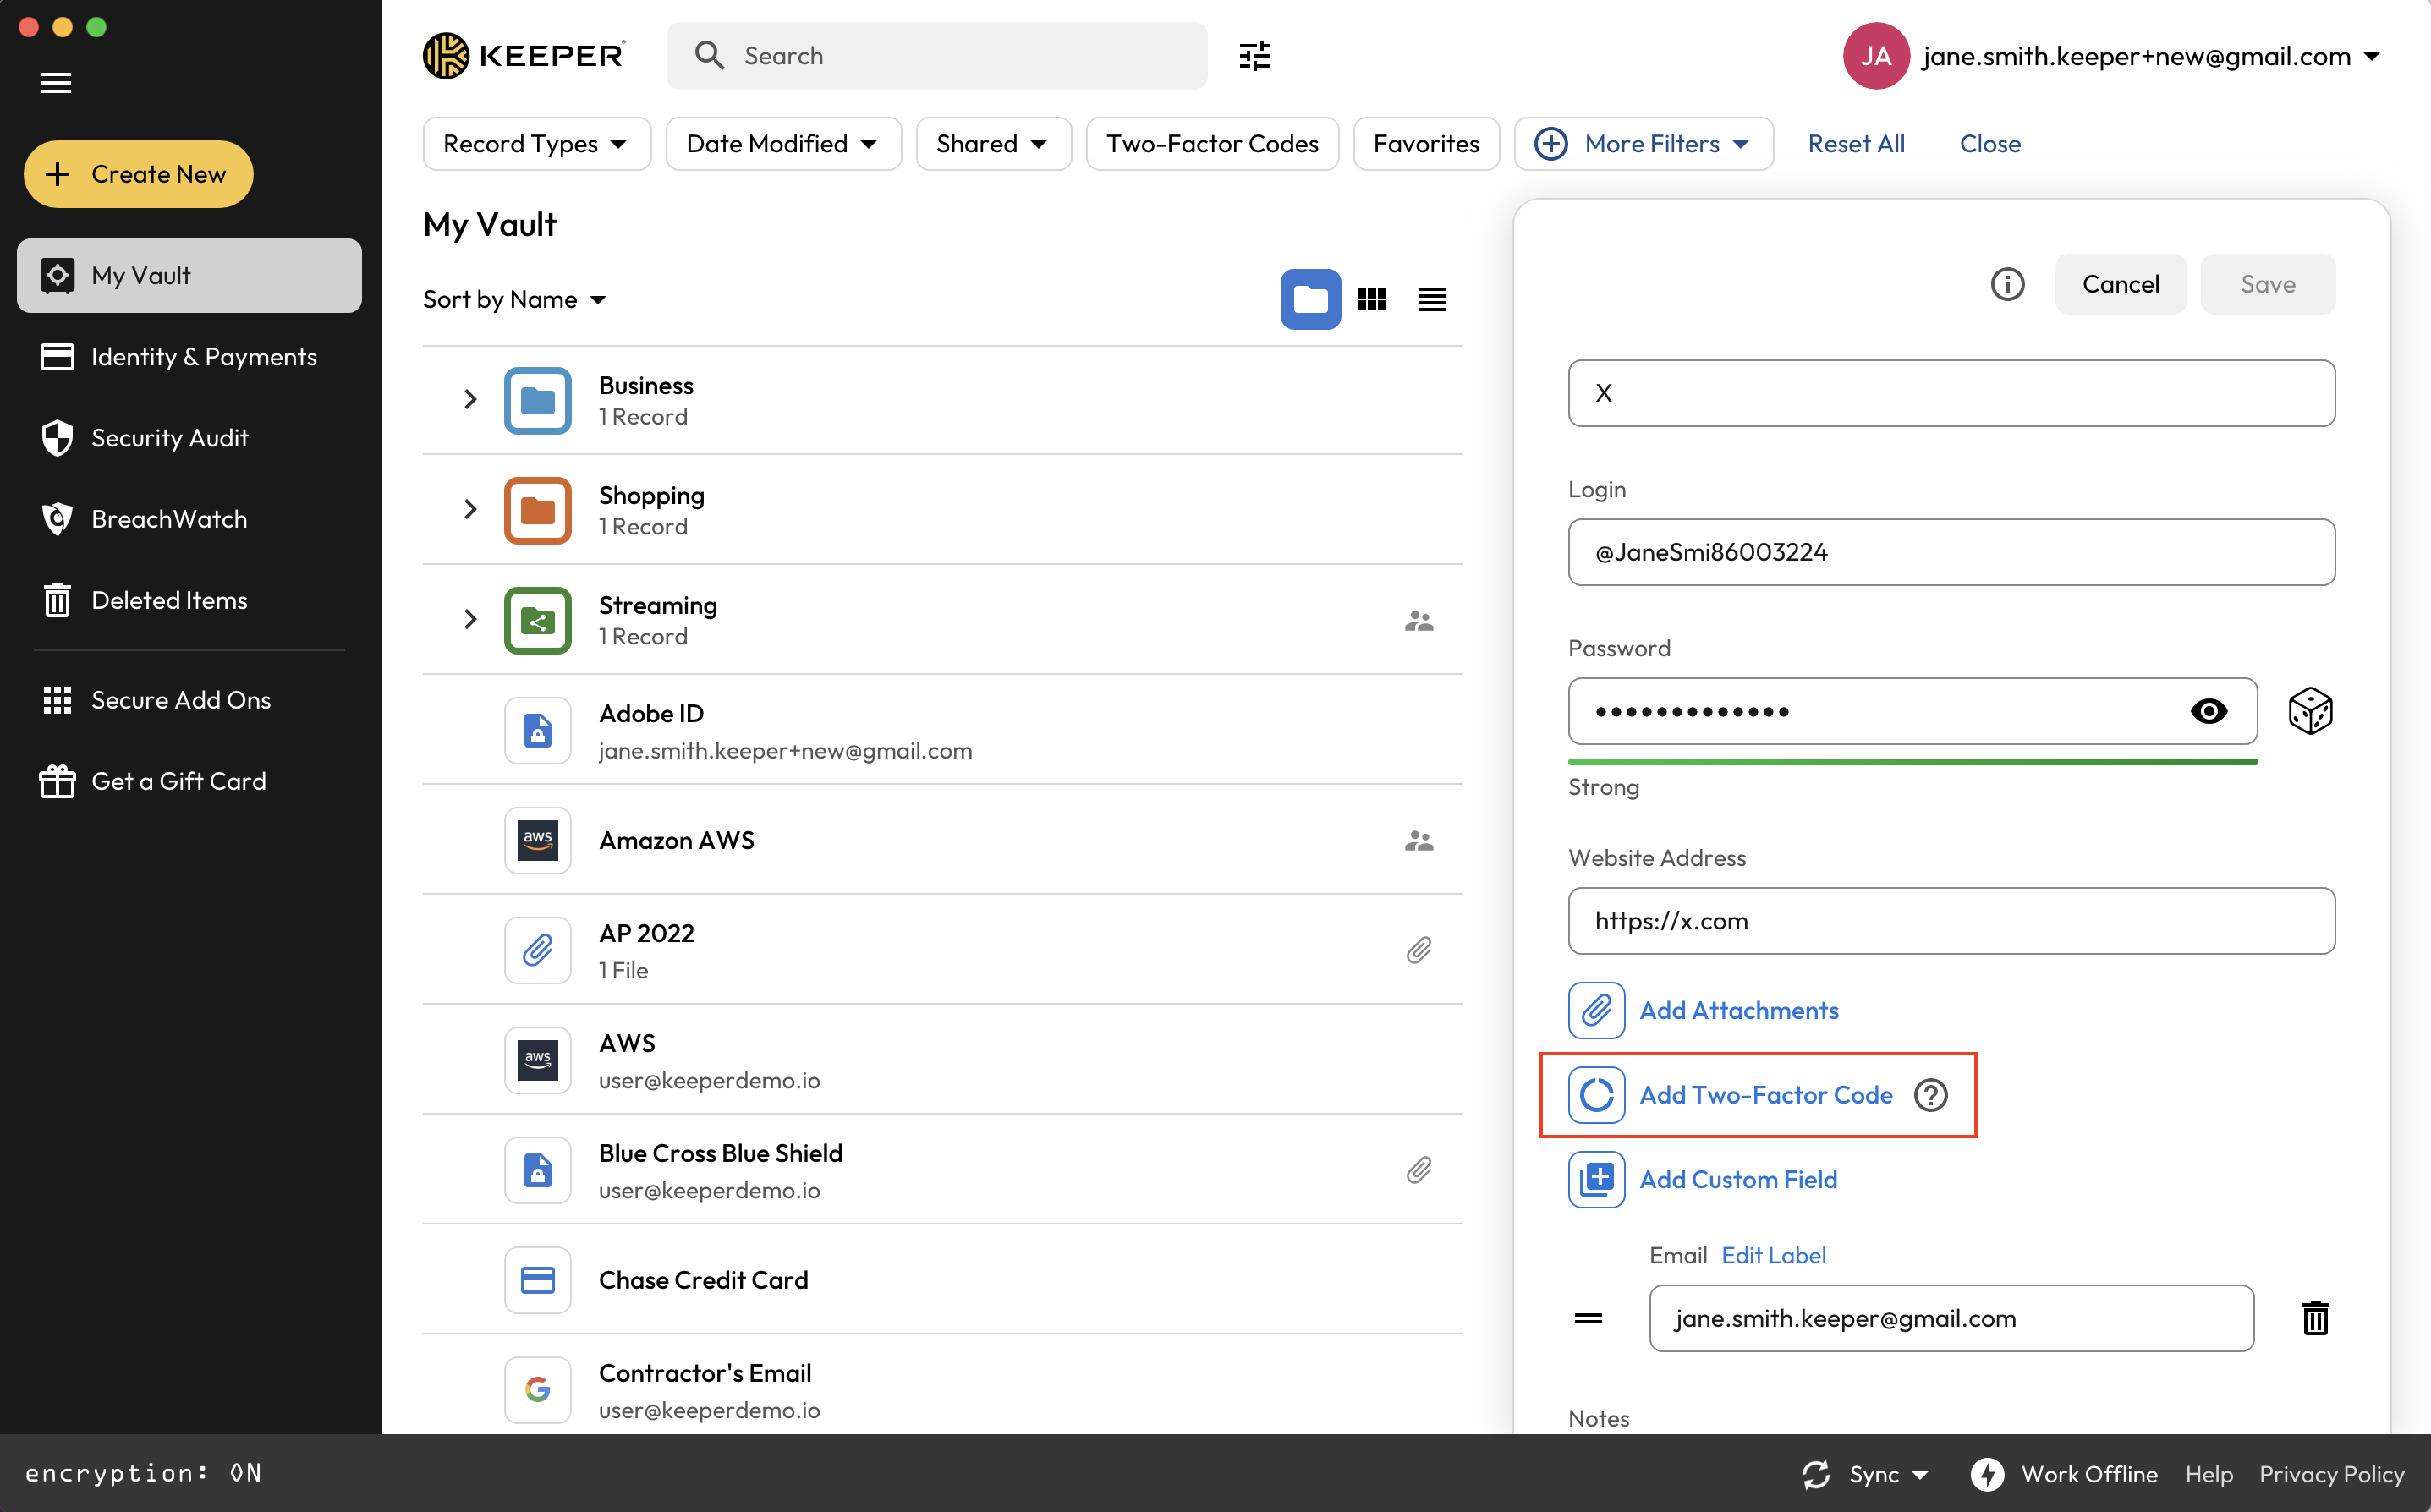Toggle the Favorites filter
2431x1512 pixels.
click(x=1425, y=144)
